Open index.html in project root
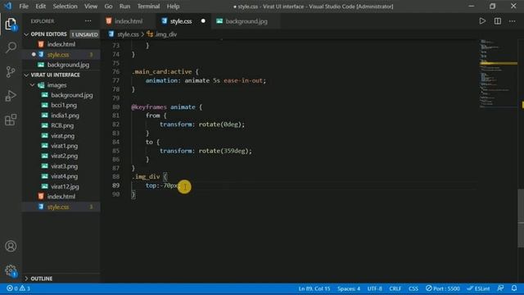Screen dimensions: 524x295 tap(61, 197)
